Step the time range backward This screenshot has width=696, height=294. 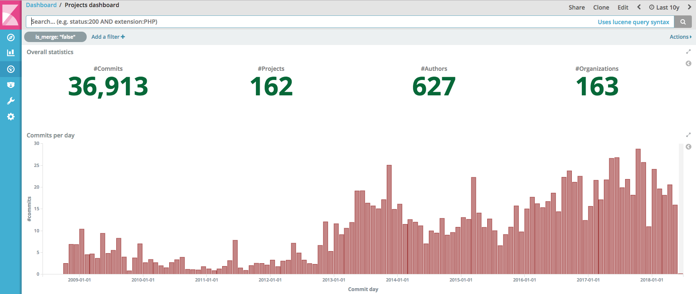pyautogui.click(x=639, y=7)
